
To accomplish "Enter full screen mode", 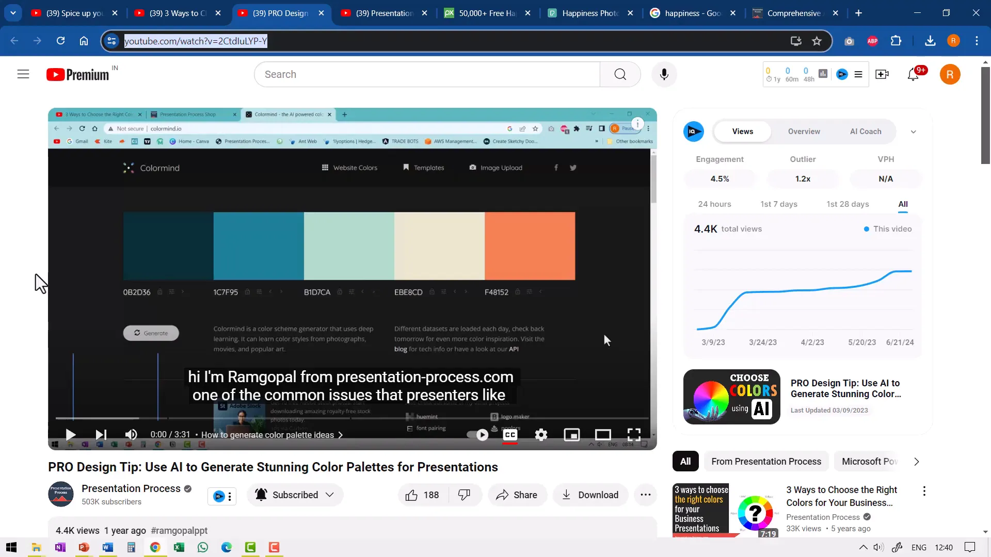I will 634,435.
